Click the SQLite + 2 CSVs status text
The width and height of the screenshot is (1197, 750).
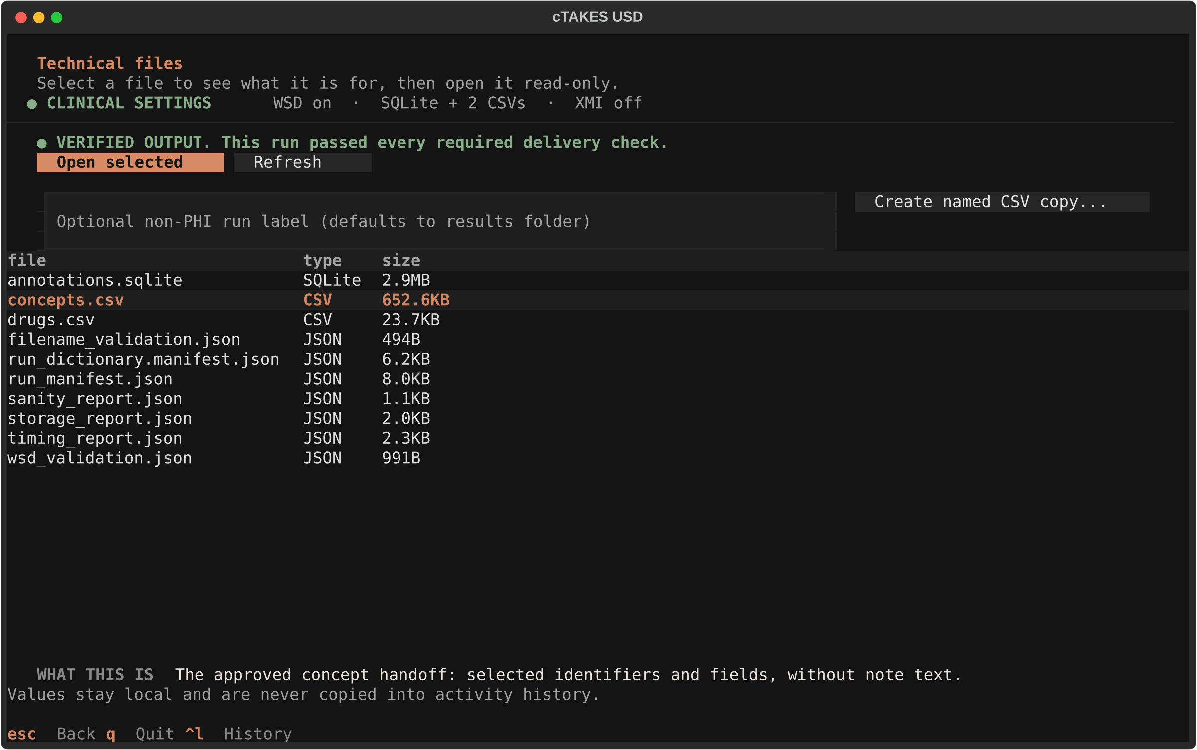point(453,103)
